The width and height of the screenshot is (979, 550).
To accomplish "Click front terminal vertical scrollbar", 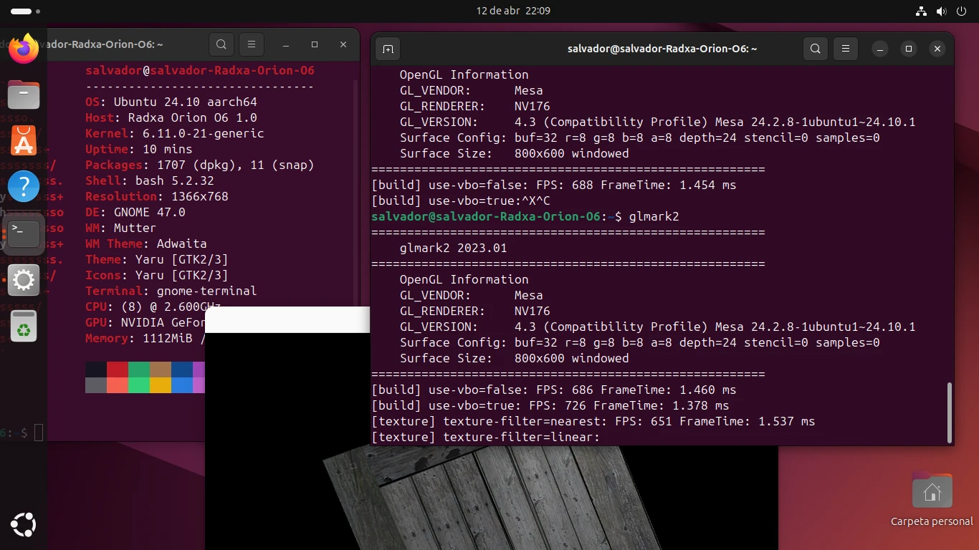I will (950, 412).
